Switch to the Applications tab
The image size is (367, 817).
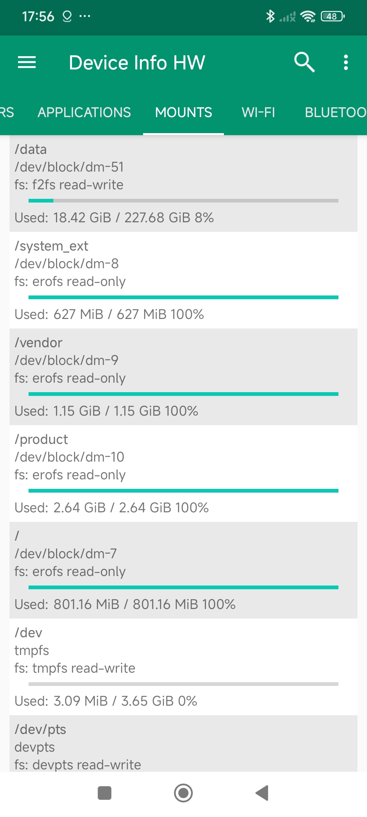(x=84, y=112)
